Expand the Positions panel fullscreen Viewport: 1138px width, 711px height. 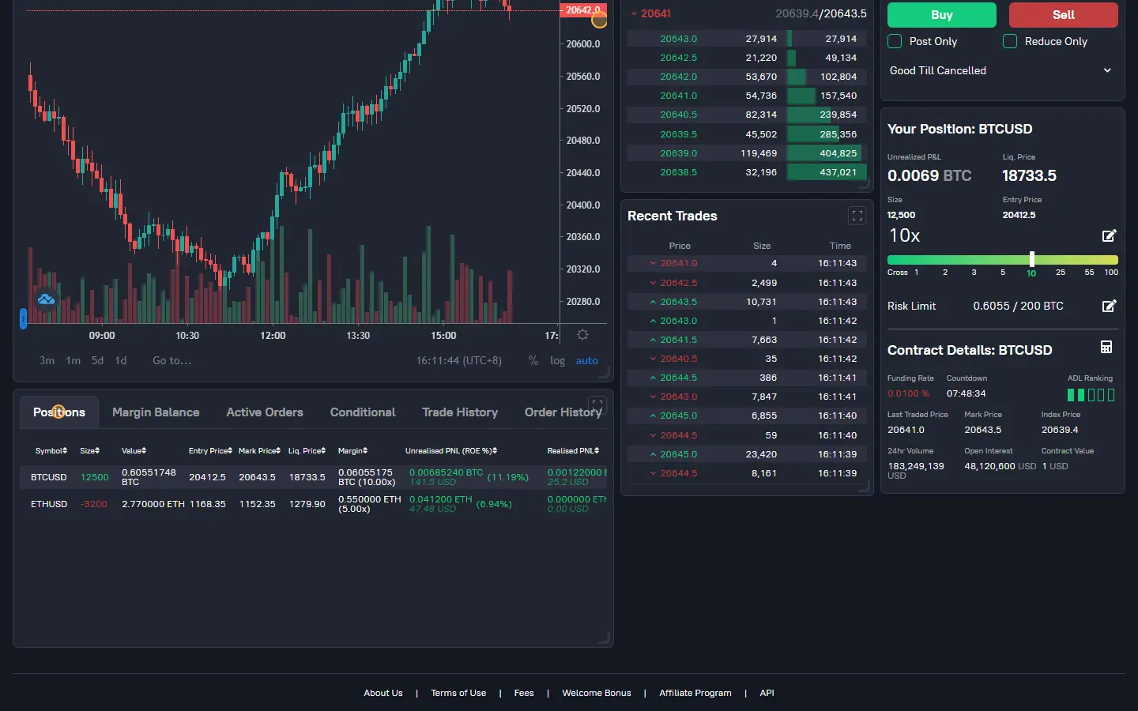coord(597,405)
